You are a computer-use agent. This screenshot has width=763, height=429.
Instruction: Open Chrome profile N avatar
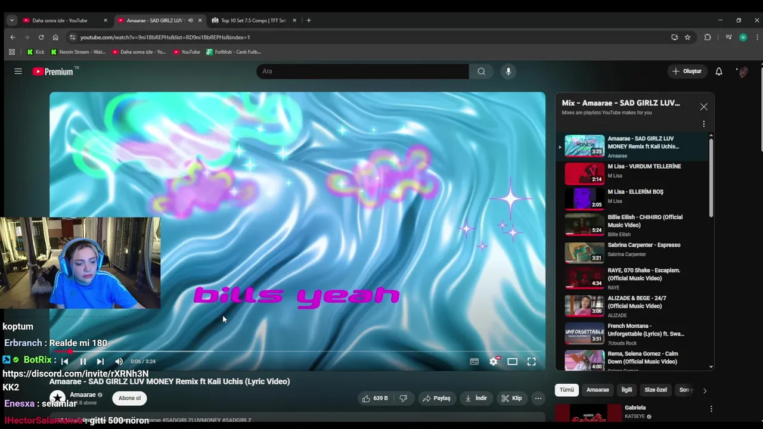tap(743, 37)
